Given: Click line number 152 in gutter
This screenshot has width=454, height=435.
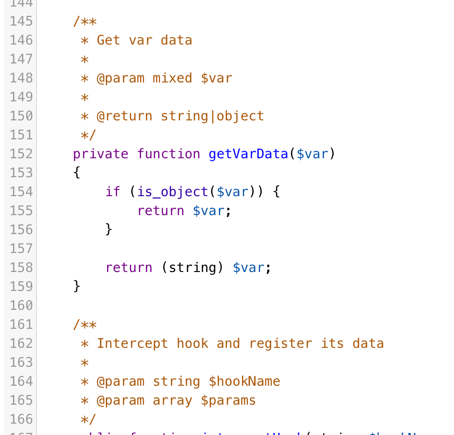Looking at the screenshot, I should pos(21,154).
